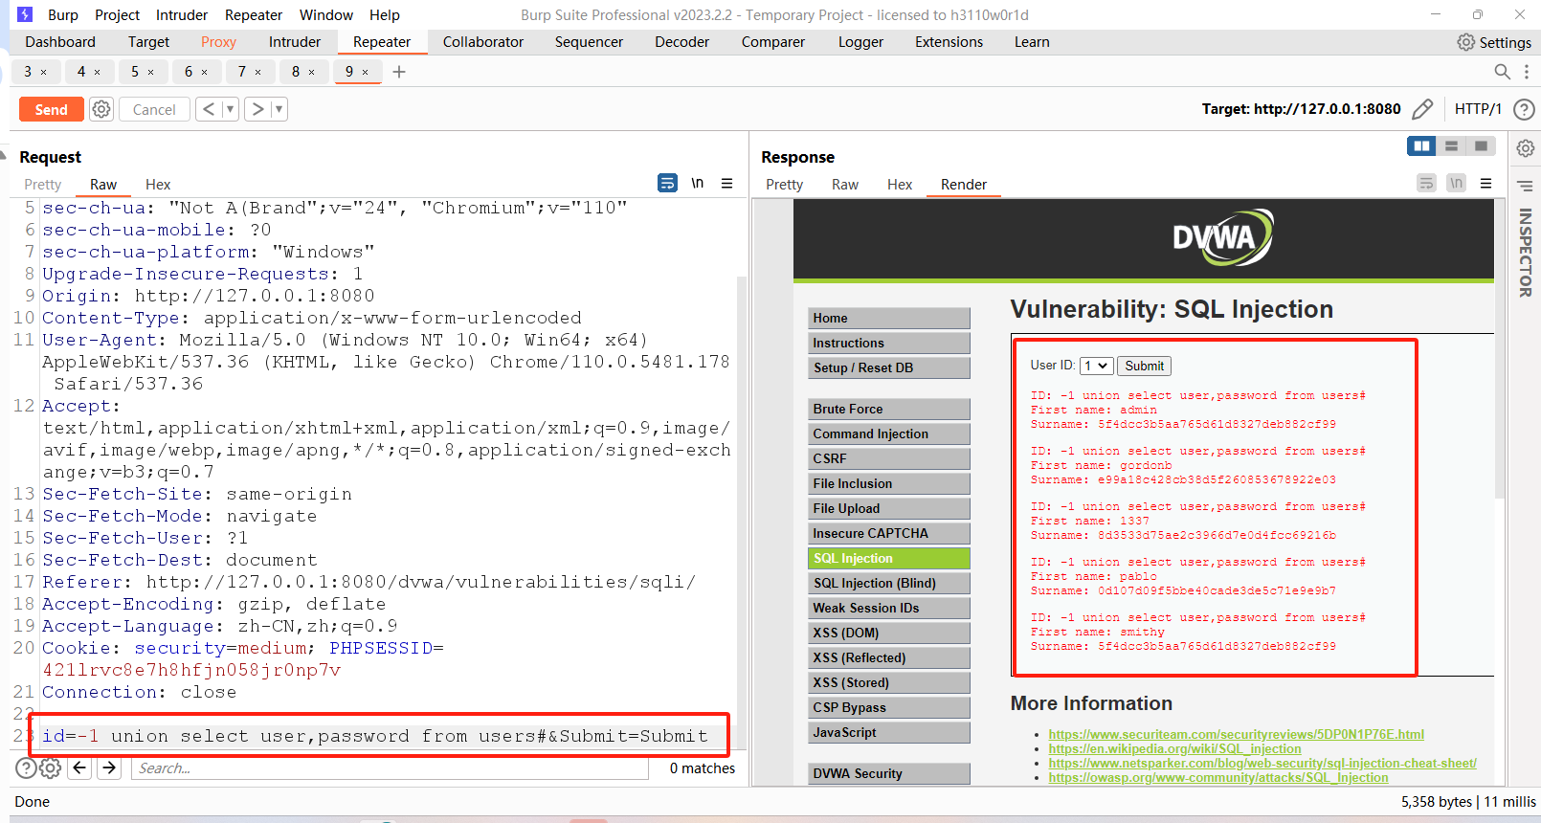Click the DVWA logo in response
This screenshot has width=1541, height=823.
tap(1222, 237)
